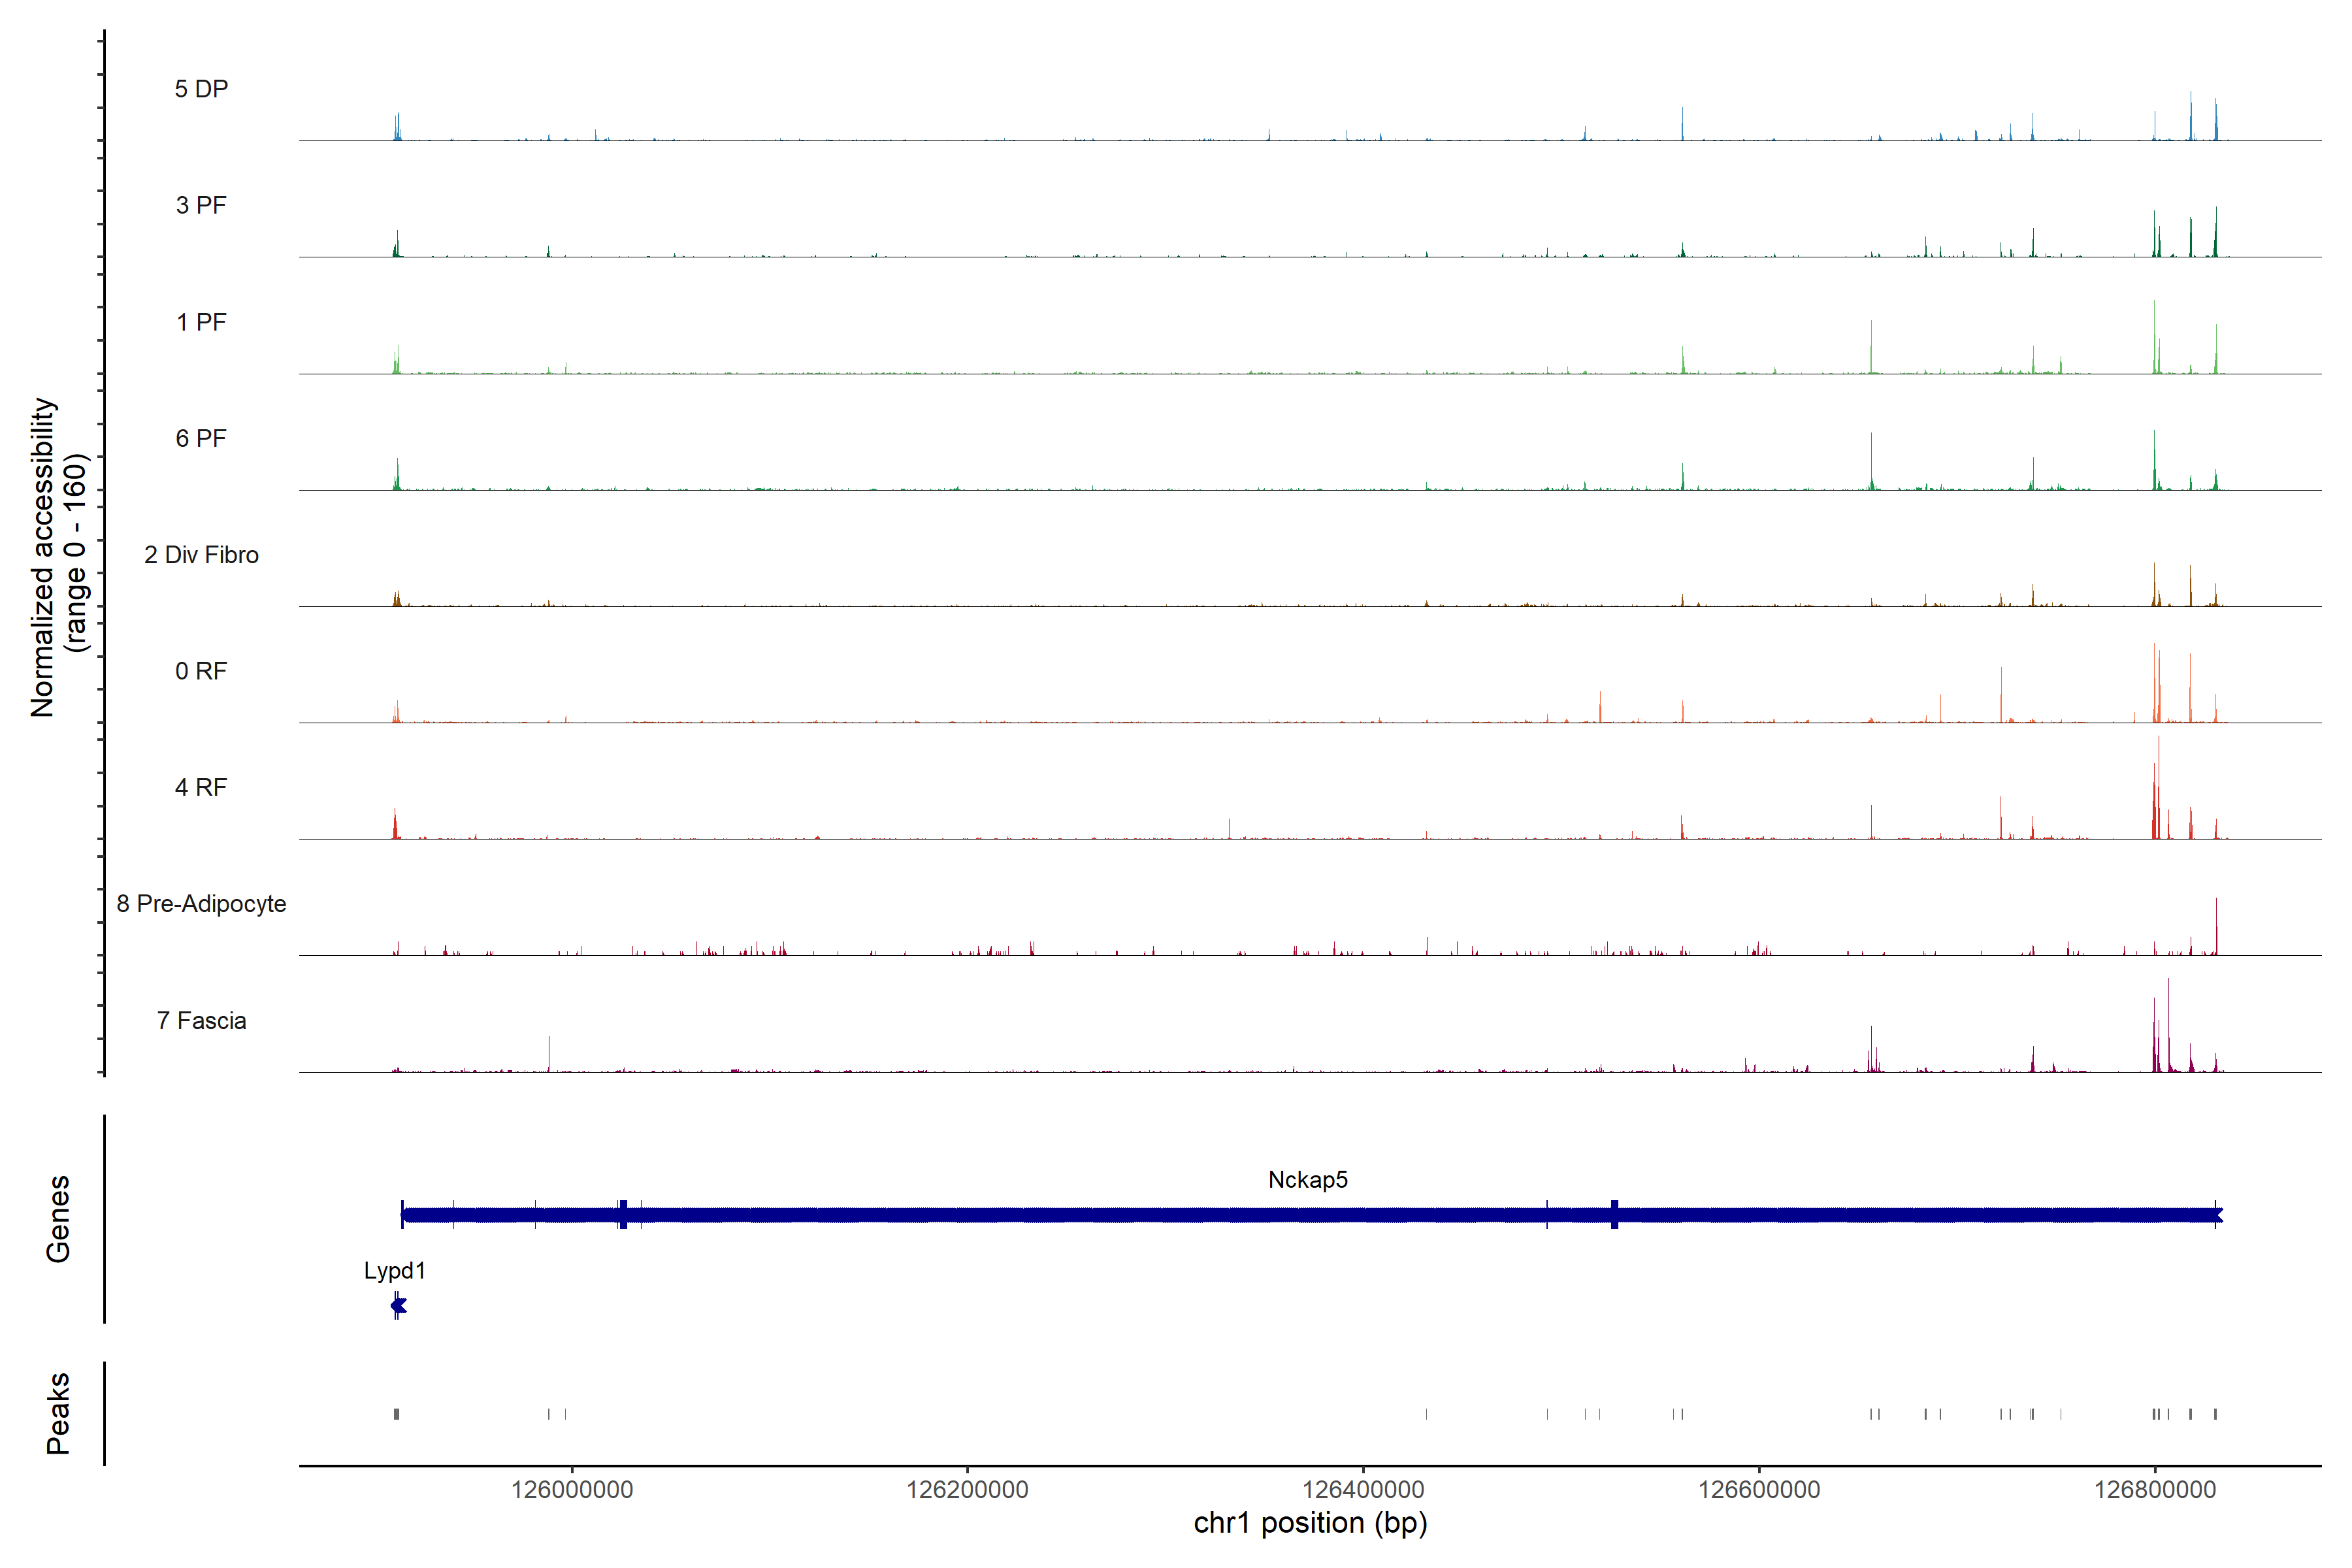Click the Peaks panel title
The image size is (2352, 1568).
[58, 1413]
